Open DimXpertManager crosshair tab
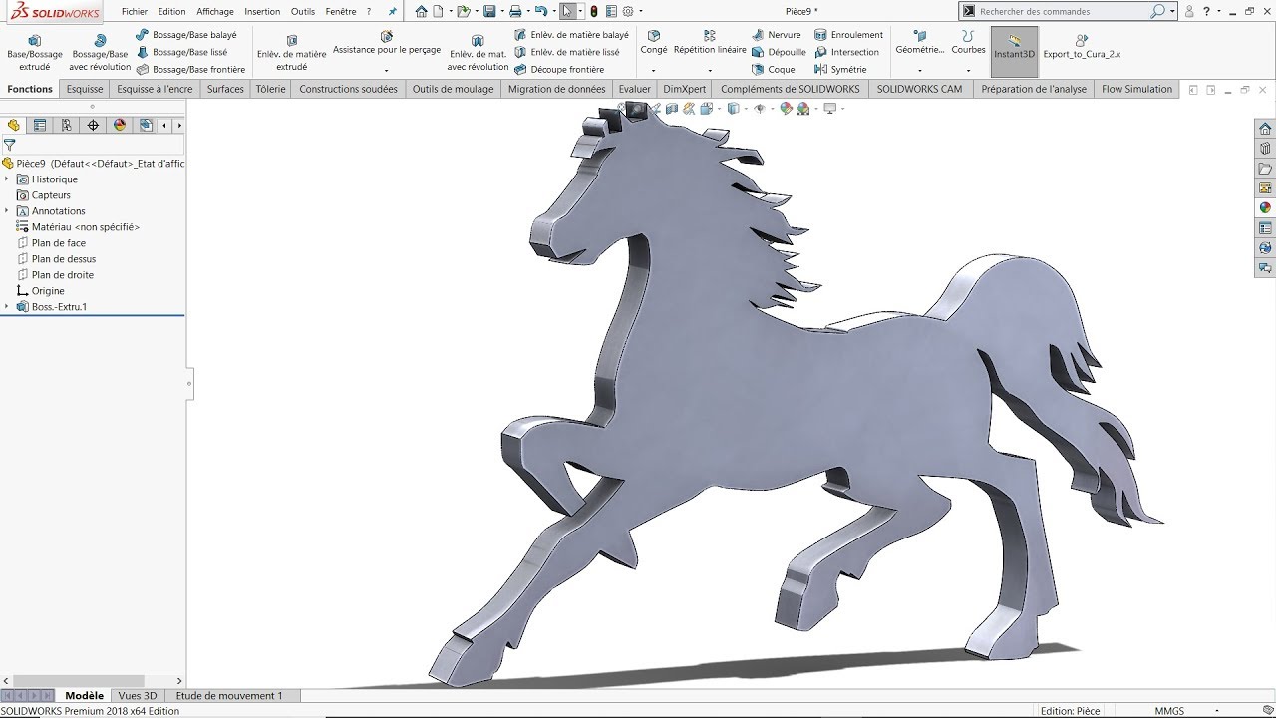Viewport: 1276px width, 718px height. 93,125
